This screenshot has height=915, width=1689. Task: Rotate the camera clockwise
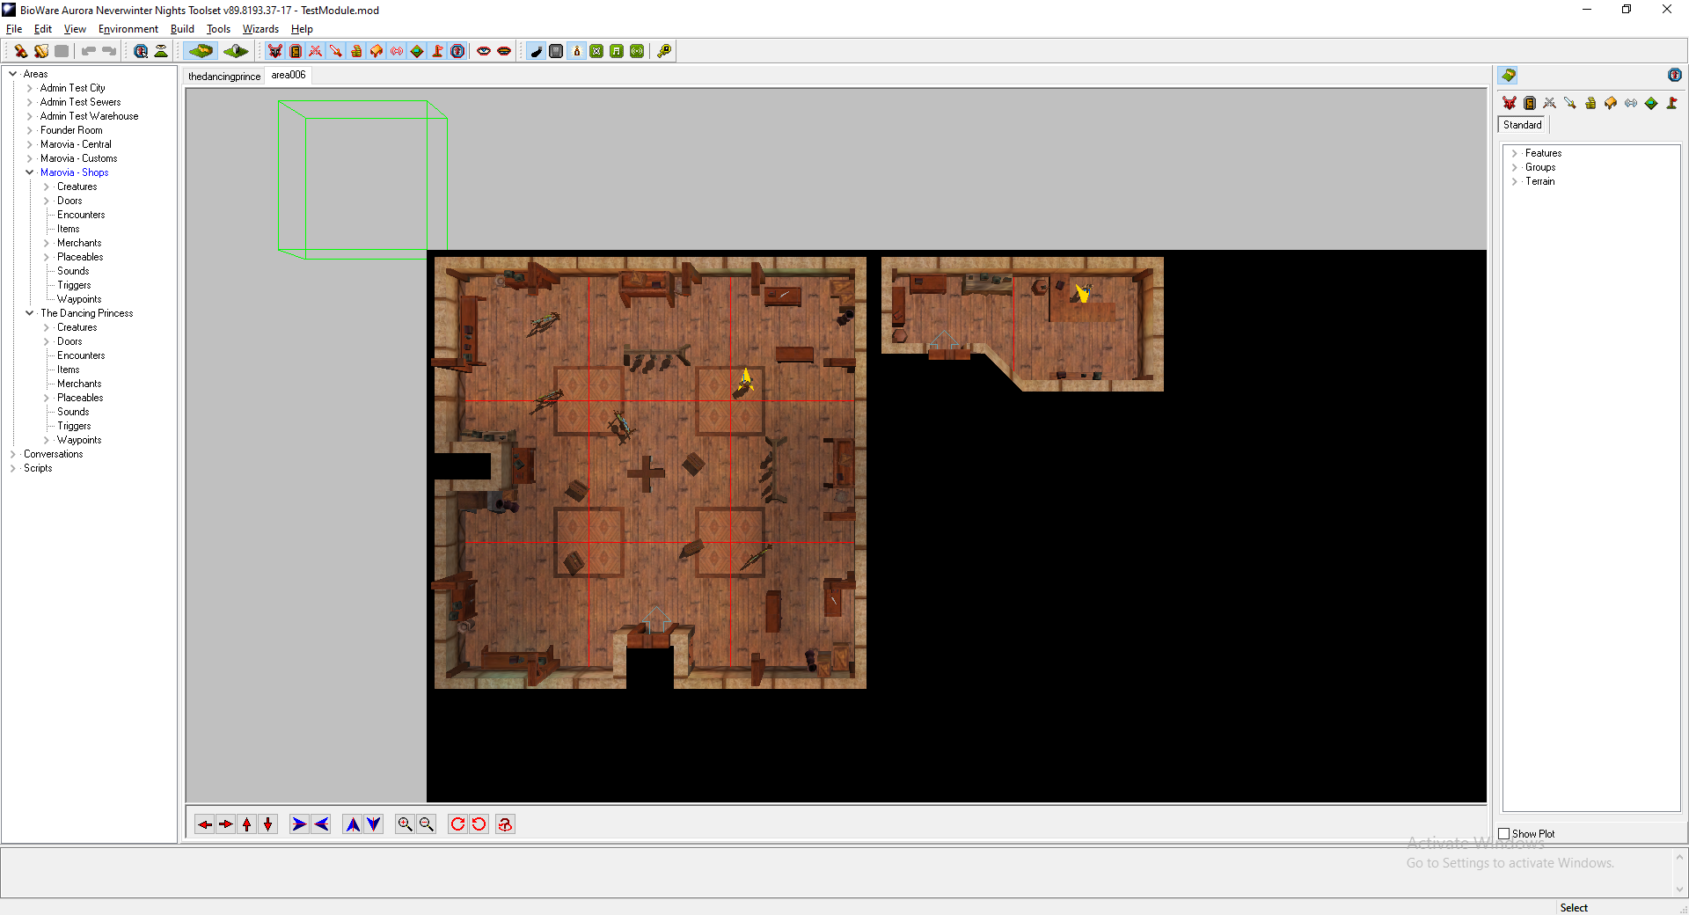(457, 824)
